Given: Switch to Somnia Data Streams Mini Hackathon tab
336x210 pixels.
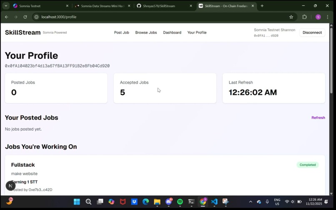Looking at the screenshot, I should tap(103, 6).
